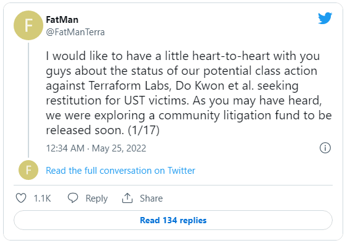
Task: Click the tweet's first line of text
Action: pos(183,56)
